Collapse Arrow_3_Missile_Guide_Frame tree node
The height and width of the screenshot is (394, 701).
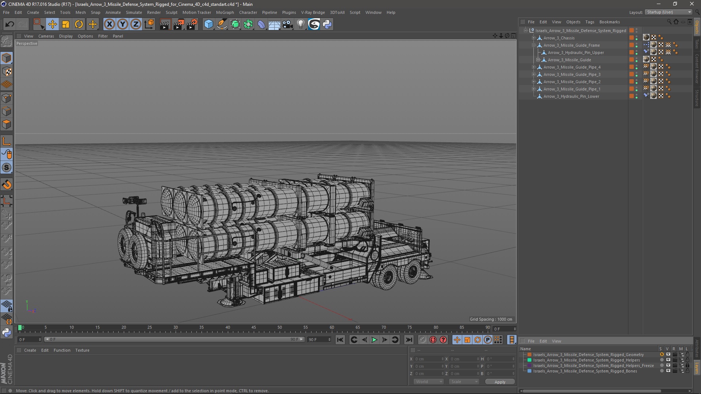coord(533,45)
